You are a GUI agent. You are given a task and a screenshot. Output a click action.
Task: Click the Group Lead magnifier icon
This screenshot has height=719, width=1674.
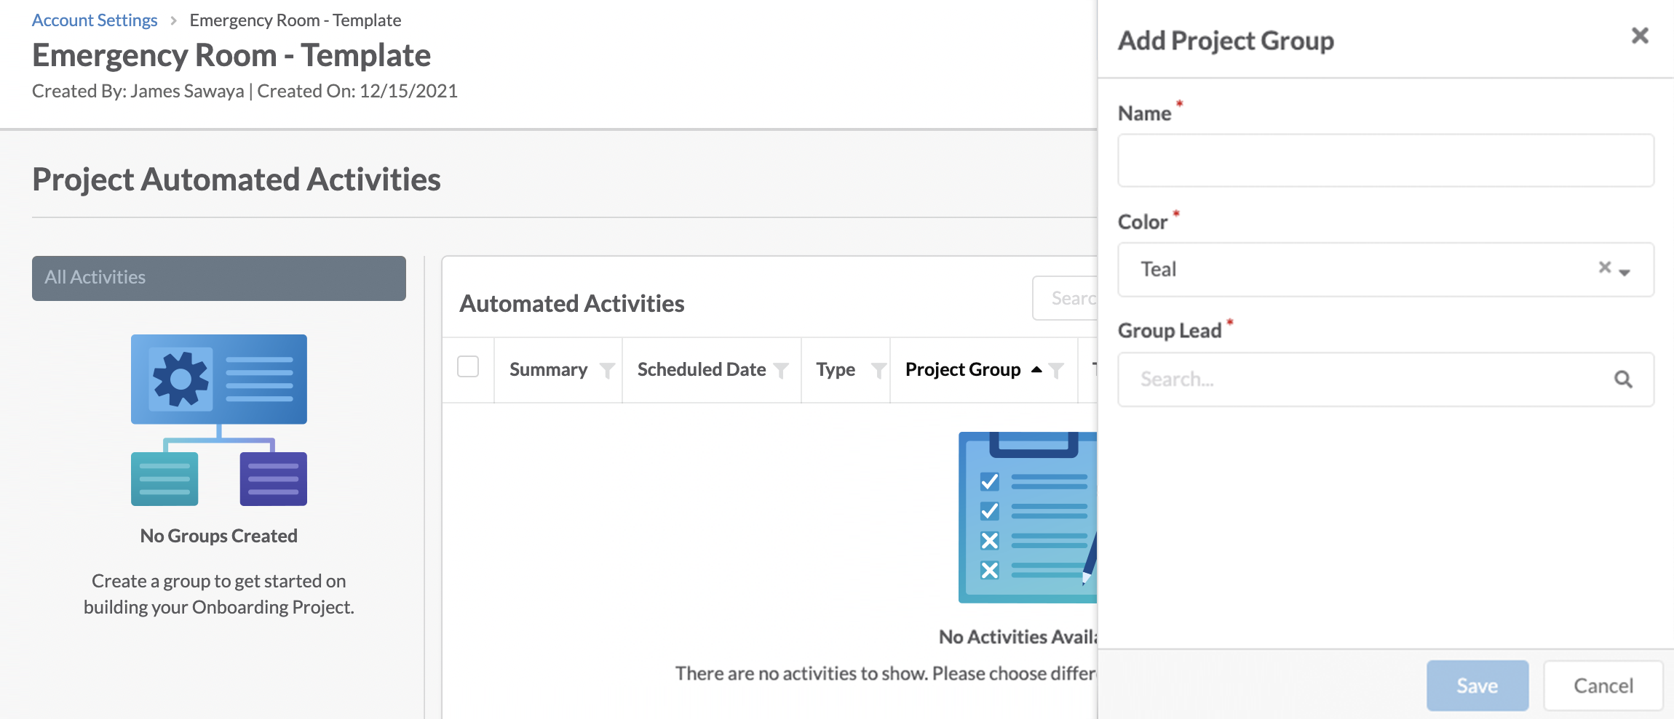tap(1623, 379)
